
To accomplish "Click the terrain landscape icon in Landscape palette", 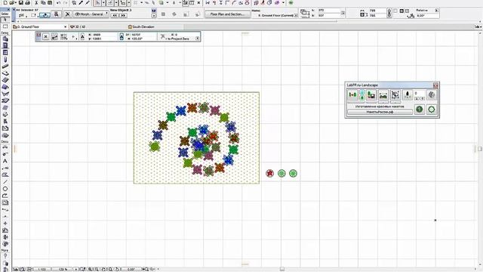I will [383, 95].
